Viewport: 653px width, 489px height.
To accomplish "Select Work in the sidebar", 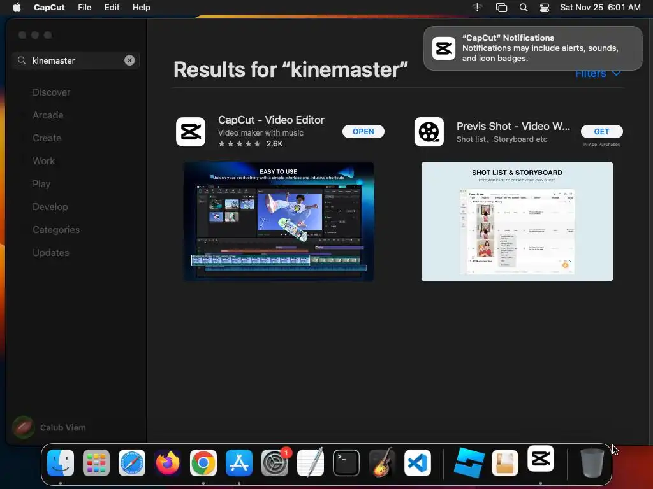I will [x=44, y=161].
